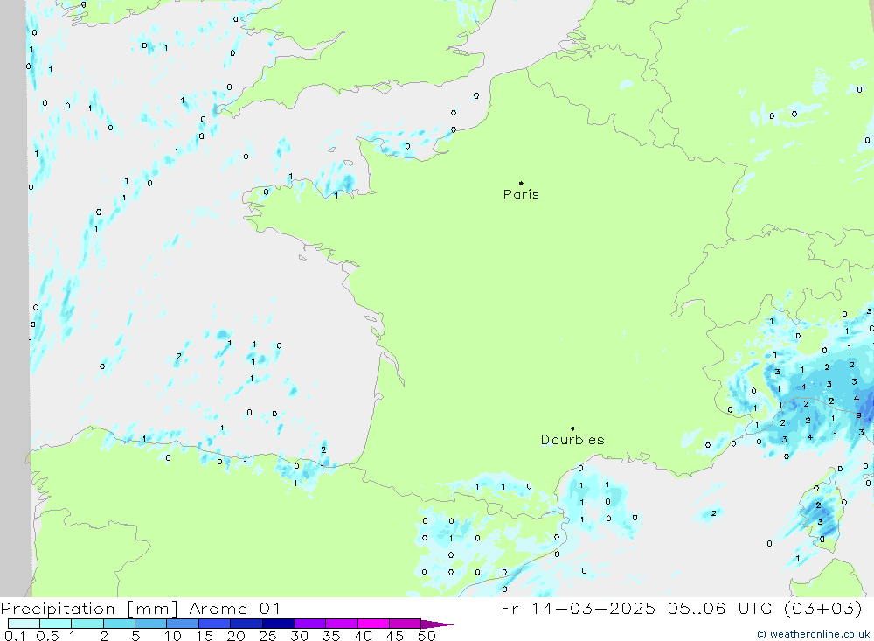Select the 20–25 mm dark blue swatch
Screen dimensions: 874x641
(x=246, y=624)
